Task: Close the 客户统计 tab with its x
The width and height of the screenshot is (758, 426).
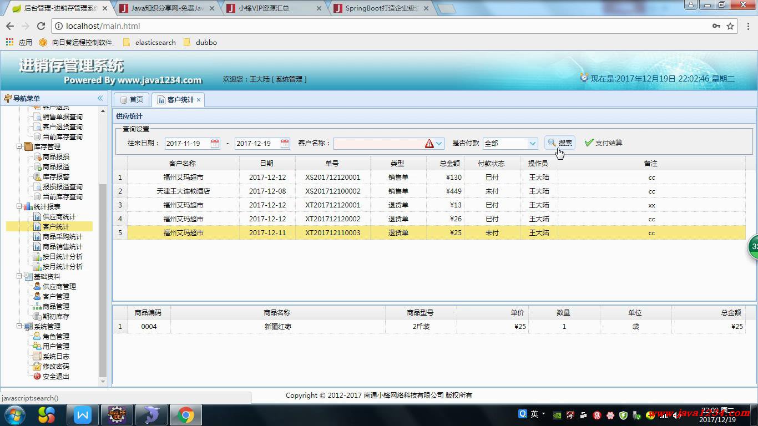Action: point(199,100)
